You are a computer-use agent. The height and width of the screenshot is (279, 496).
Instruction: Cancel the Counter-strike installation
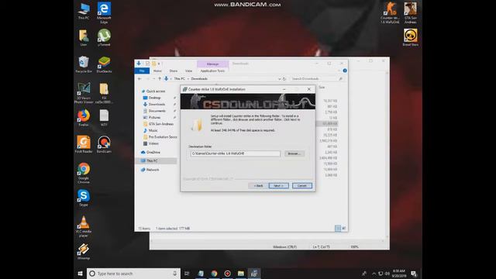point(301,186)
